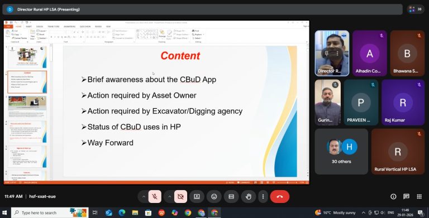Click 'Action required by Asset Owner' bullet
The width and height of the screenshot is (429, 218).
139,95
